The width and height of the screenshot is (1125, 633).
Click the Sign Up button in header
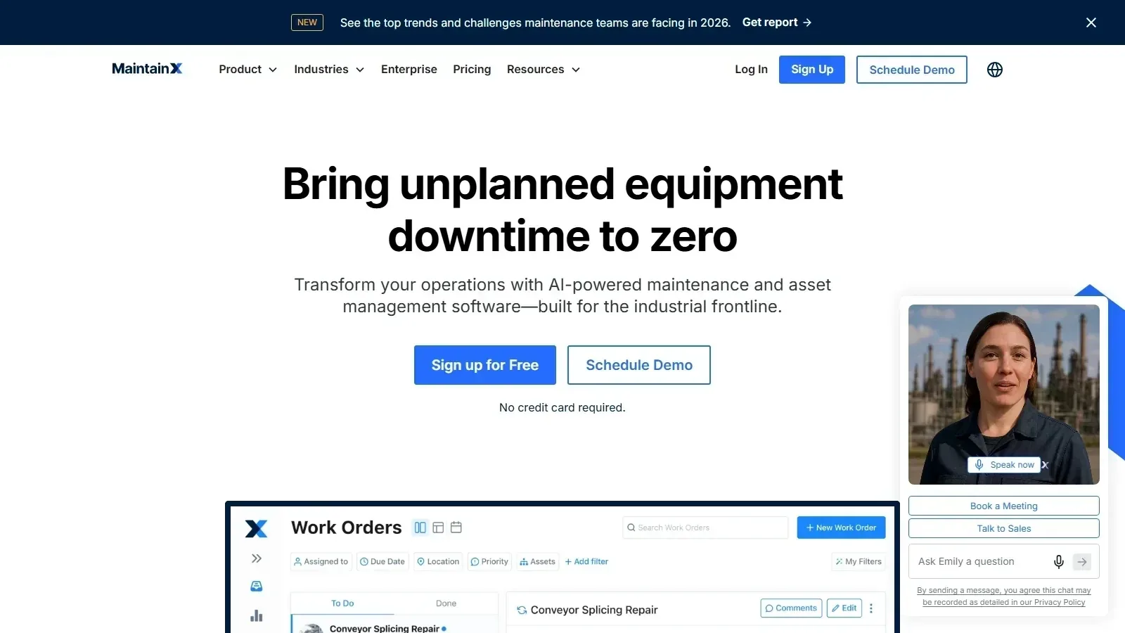(812, 70)
